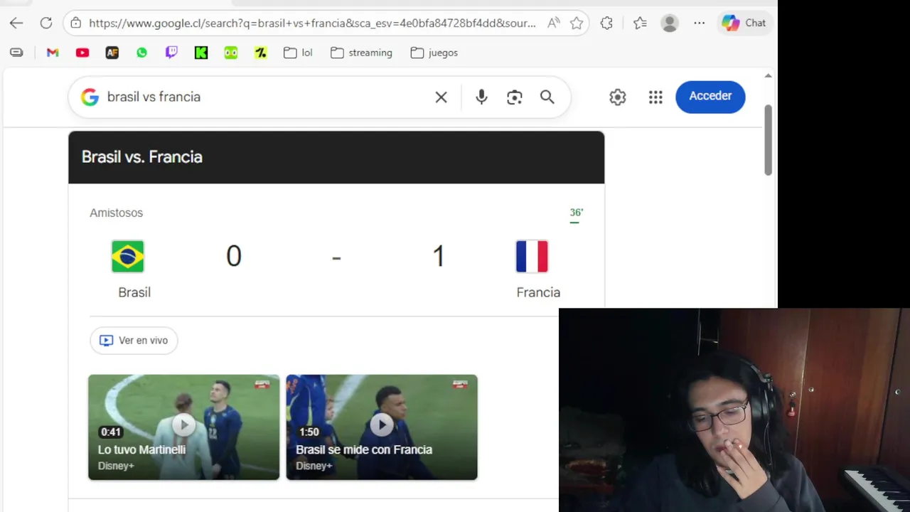Open the Twitch bookmark

tap(171, 53)
